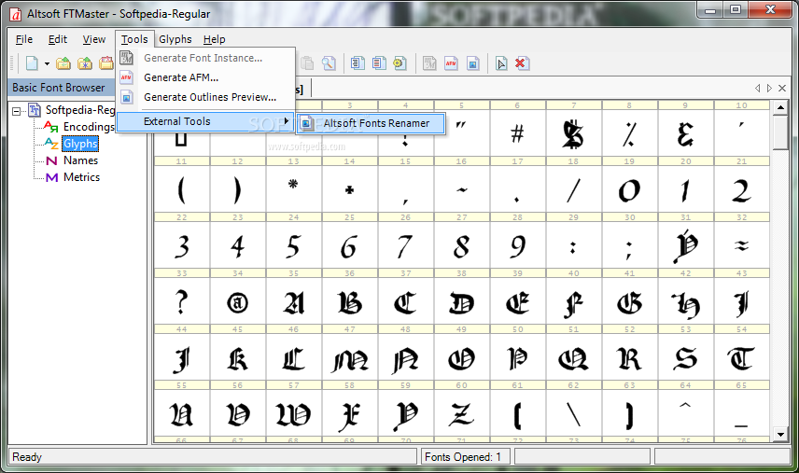The image size is (799, 473).
Task: Open the dropdown arrow beside New
Action: click(x=47, y=63)
